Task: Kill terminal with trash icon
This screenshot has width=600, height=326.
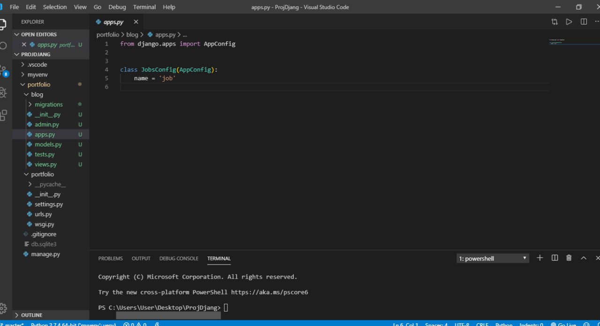Action: [x=569, y=258]
